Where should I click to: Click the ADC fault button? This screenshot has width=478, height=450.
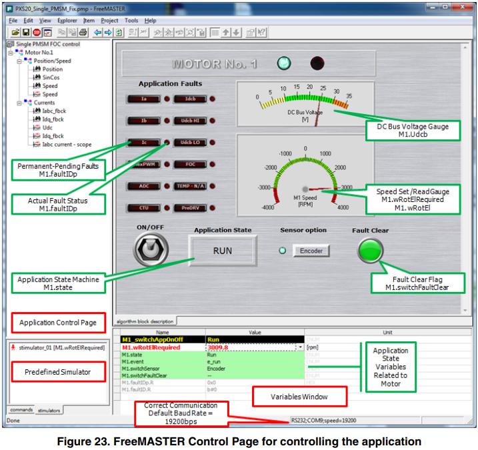pos(144,186)
